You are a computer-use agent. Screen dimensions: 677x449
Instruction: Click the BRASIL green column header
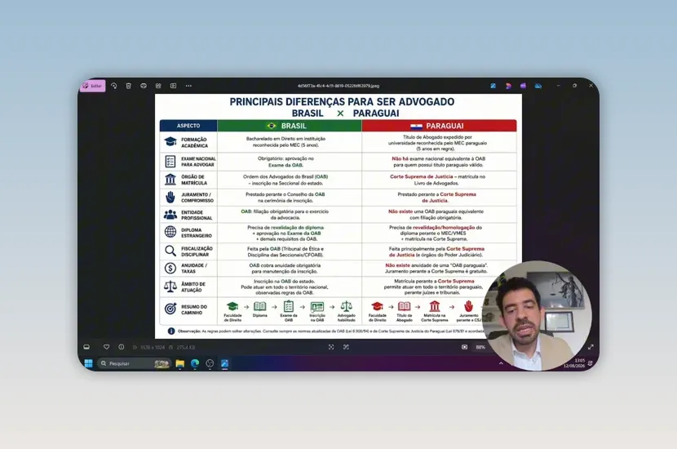click(x=290, y=126)
